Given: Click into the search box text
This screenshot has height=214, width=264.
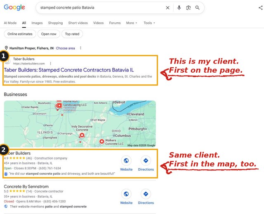Looking at the screenshot, I should (67, 7).
